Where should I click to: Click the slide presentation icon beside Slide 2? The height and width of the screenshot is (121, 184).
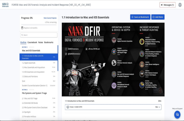[68, 107]
